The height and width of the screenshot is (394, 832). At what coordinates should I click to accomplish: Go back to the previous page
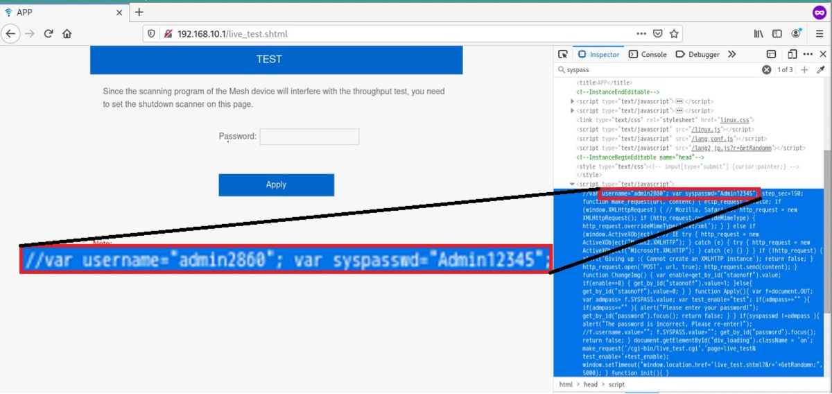(10, 33)
